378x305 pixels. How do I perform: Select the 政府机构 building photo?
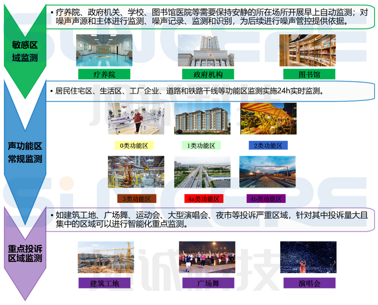point(206,50)
